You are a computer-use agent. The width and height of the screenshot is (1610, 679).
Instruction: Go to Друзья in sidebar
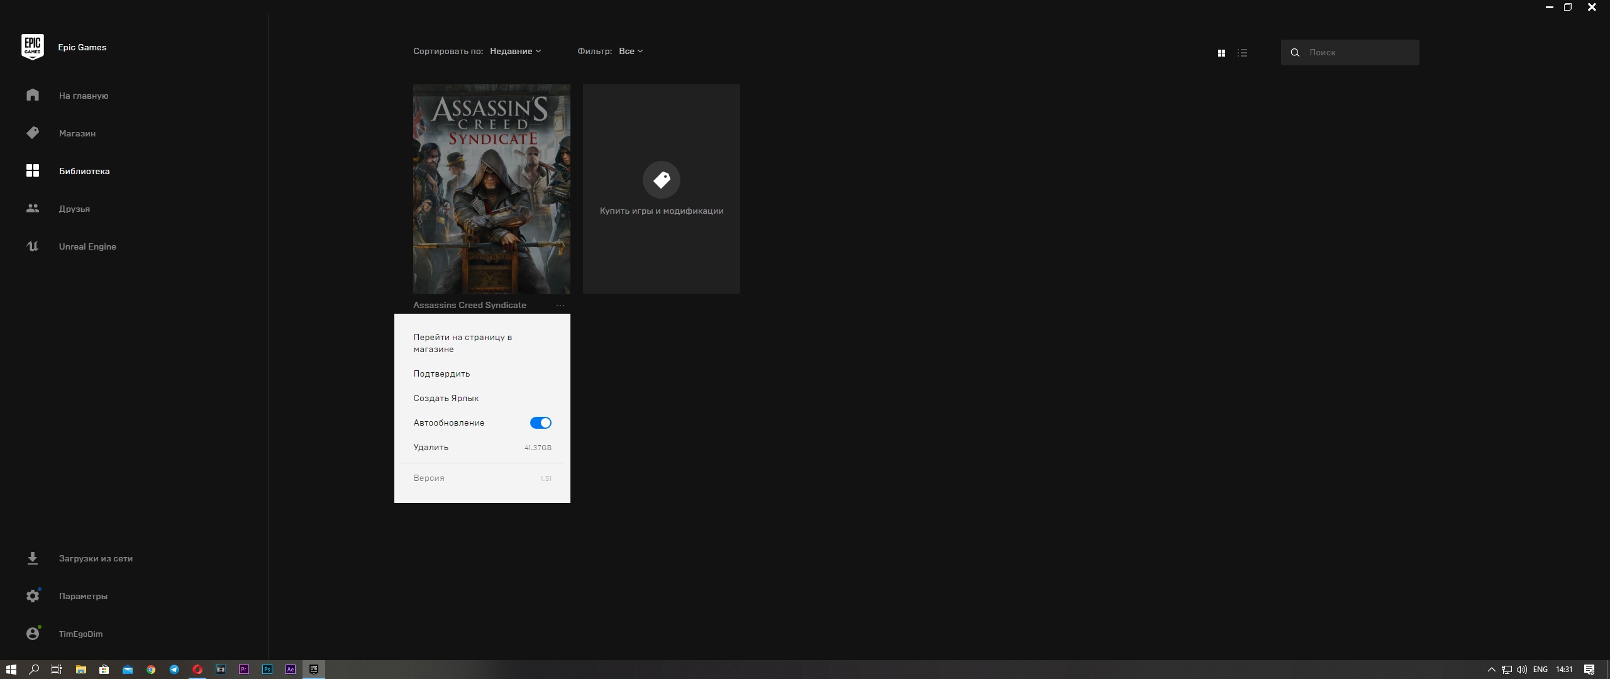[x=74, y=209]
